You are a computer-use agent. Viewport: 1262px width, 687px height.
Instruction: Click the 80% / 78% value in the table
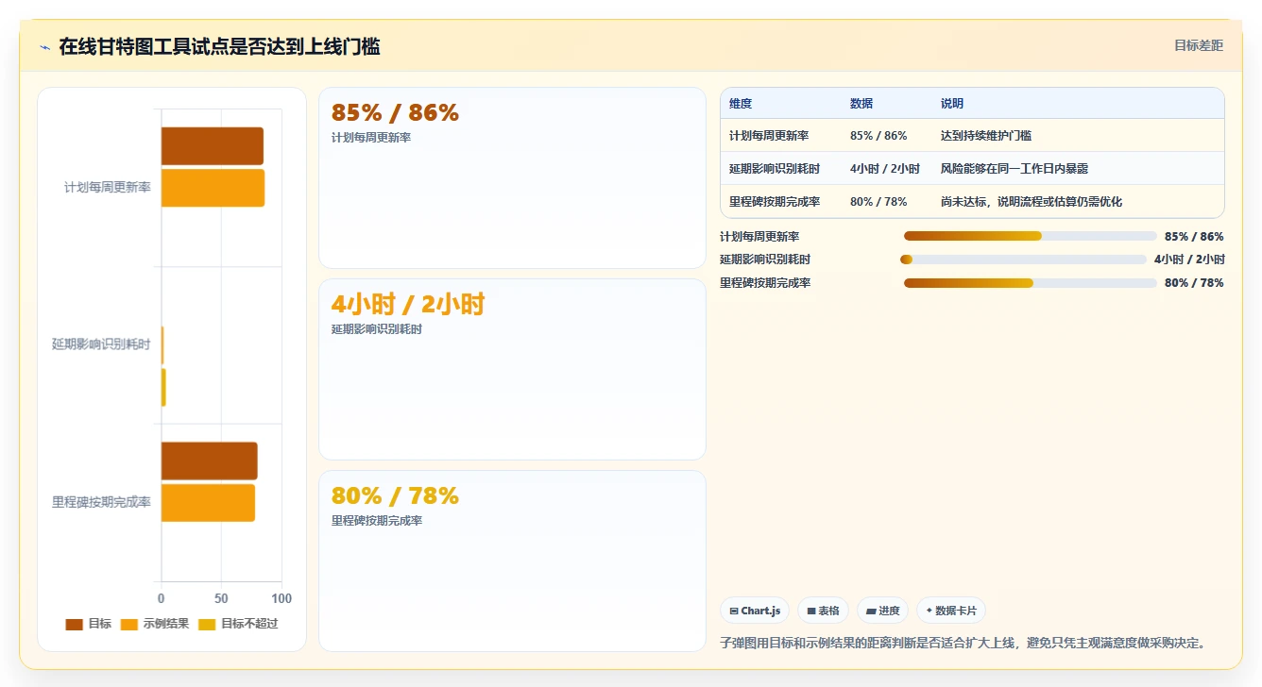(x=878, y=202)
